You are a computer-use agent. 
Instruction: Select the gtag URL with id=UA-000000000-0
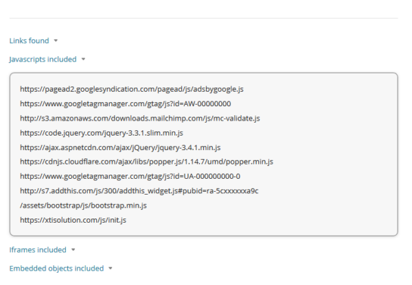point(130,176)
